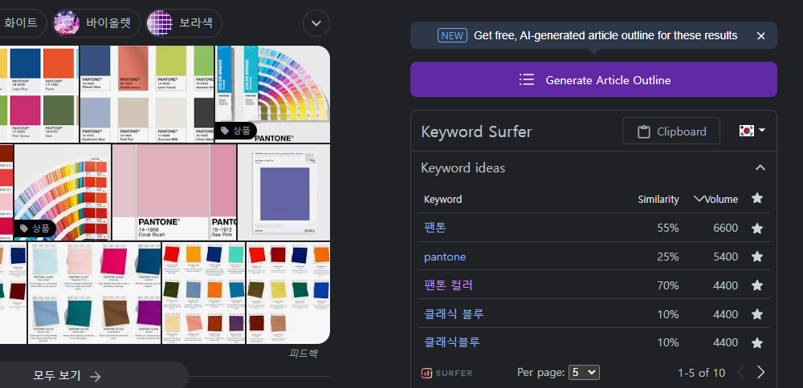Open the South Korea flag country dropdown

(x=752, y=131)
